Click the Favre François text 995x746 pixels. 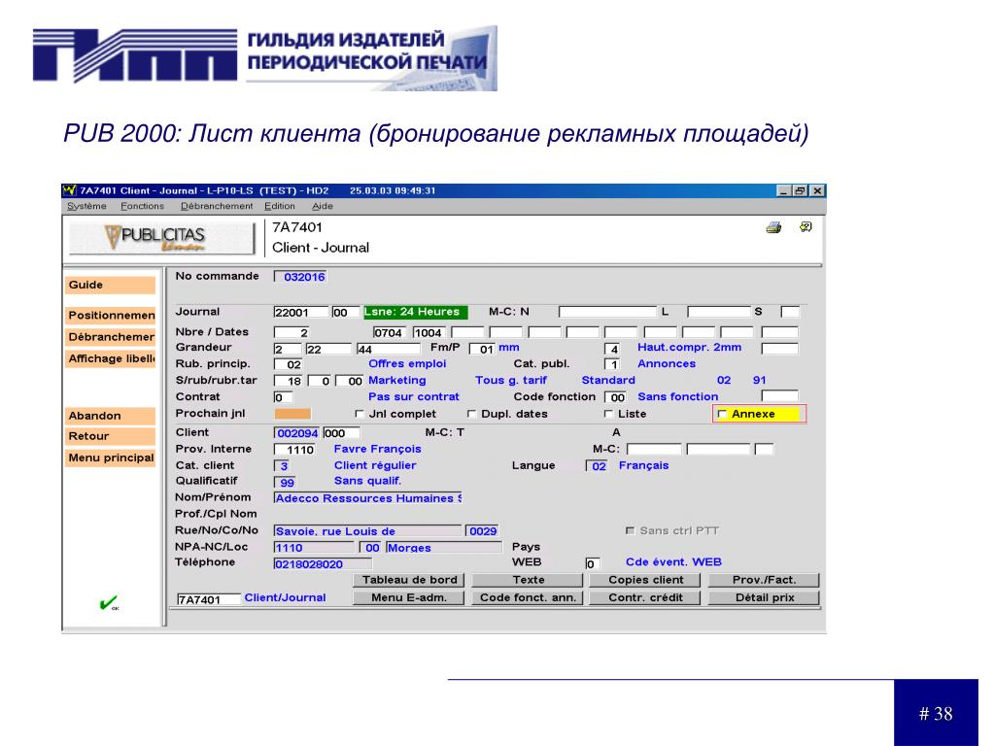(x=378, y=449)
